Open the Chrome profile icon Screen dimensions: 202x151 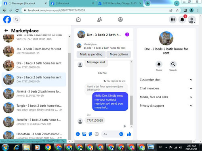point(191,10)
